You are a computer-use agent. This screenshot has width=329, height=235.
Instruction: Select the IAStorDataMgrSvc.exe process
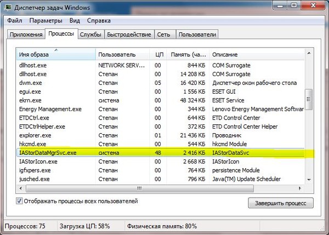click(x=160, y=153)
